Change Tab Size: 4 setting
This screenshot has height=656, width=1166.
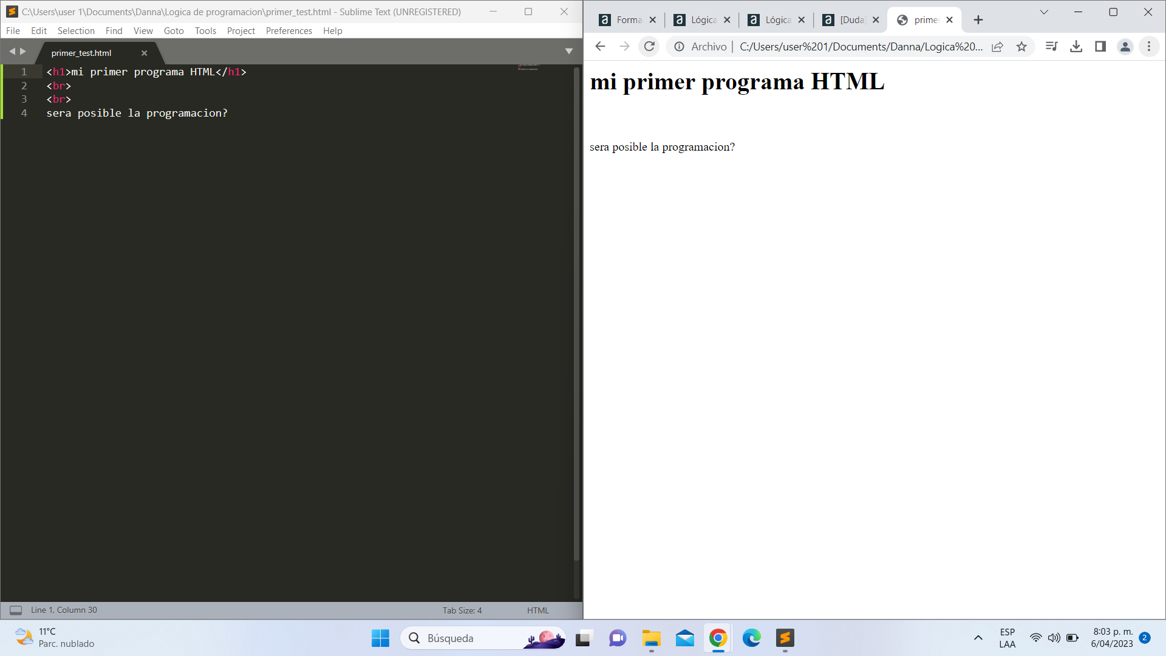tap(462, 610)
